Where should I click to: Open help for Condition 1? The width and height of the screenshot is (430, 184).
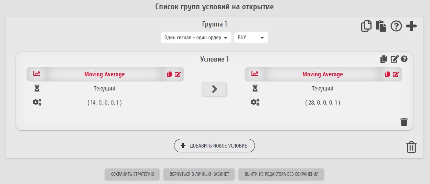[404, 59]
